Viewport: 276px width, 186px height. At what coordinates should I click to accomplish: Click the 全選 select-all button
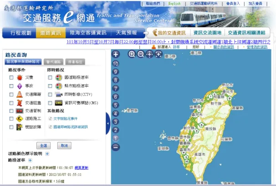[x=43, y=146]
